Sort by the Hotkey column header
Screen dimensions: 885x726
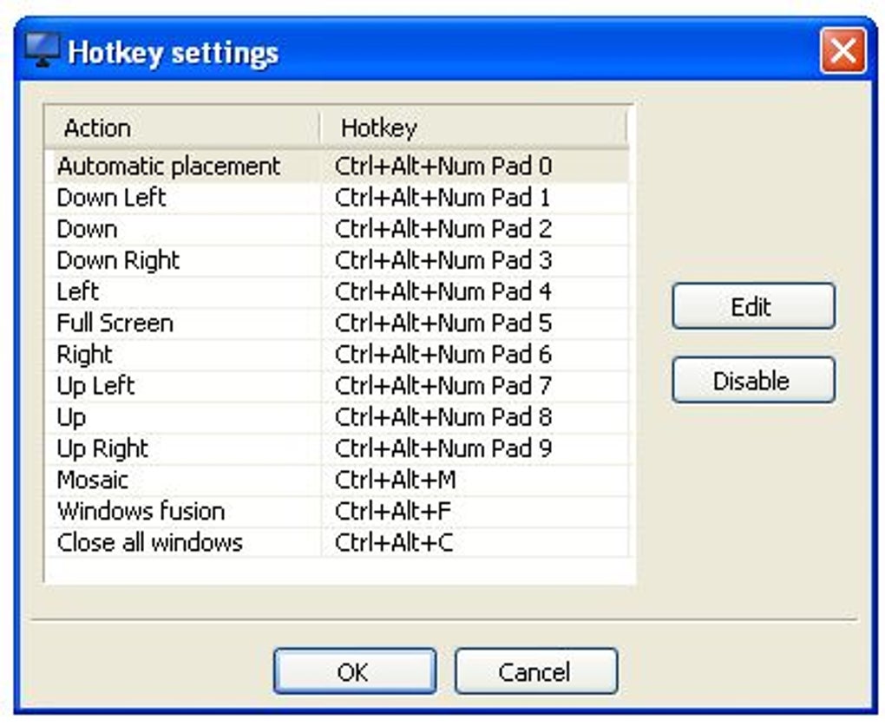point(474,128)
